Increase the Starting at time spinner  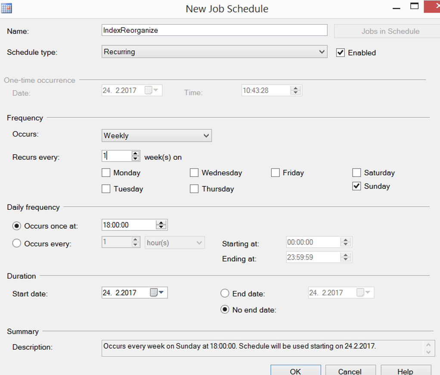click(x=346, y=240)
